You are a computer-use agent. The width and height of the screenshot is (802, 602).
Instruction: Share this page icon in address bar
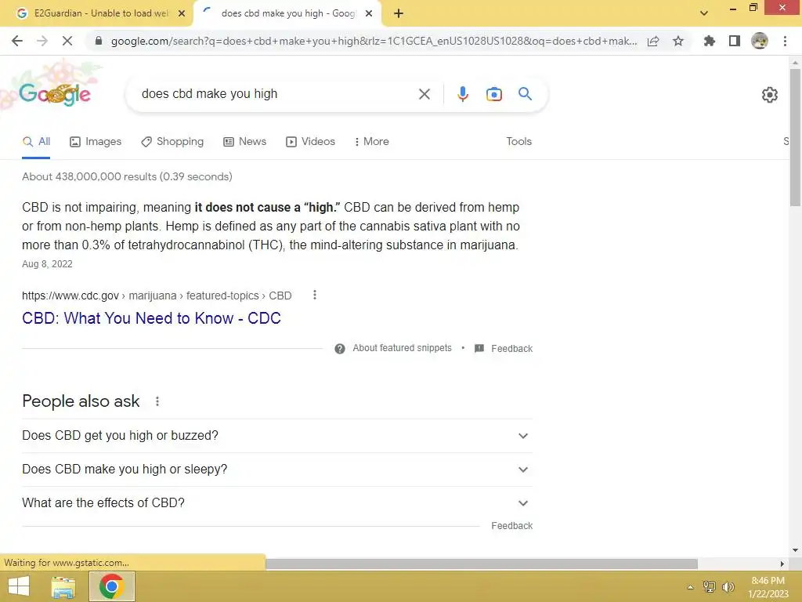[x=653, y=41]
